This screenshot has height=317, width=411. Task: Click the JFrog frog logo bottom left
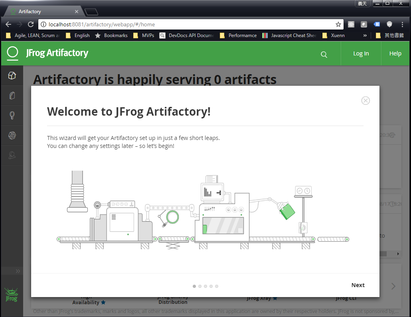(x=12, y=294)
